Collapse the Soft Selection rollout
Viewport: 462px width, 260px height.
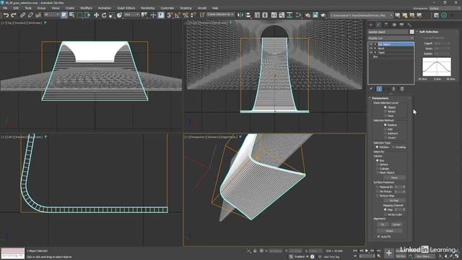(x=428, y=32)
